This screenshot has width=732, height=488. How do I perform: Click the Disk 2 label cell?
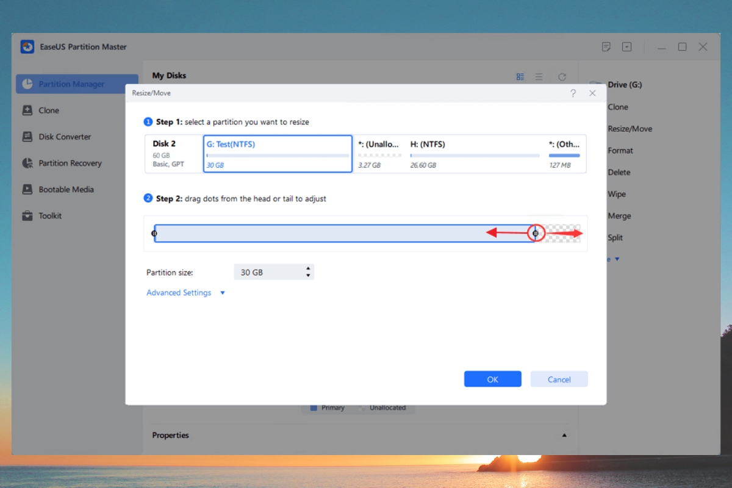[174, 154]
